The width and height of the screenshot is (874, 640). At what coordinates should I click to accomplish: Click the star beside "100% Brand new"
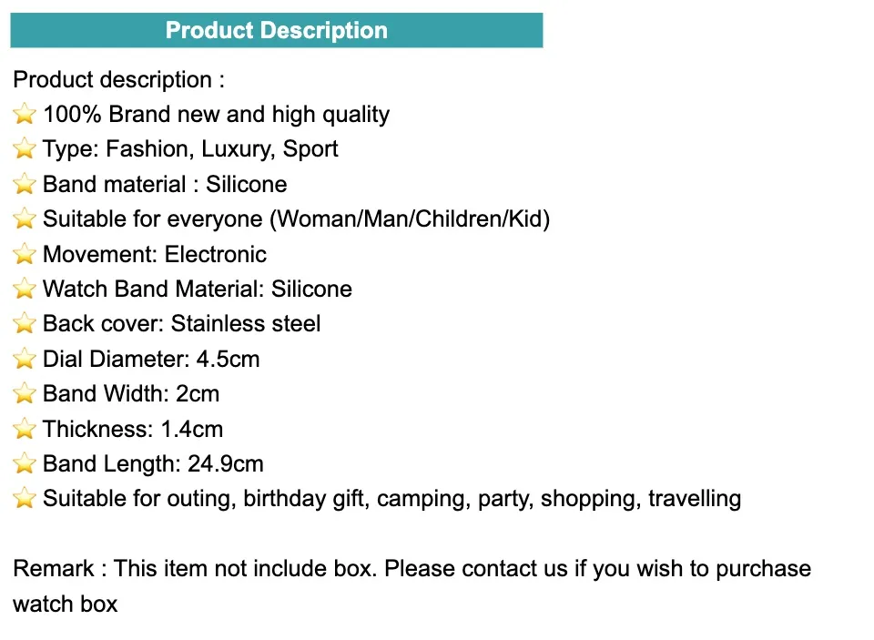pyautogui.click(x=25, y=115)
